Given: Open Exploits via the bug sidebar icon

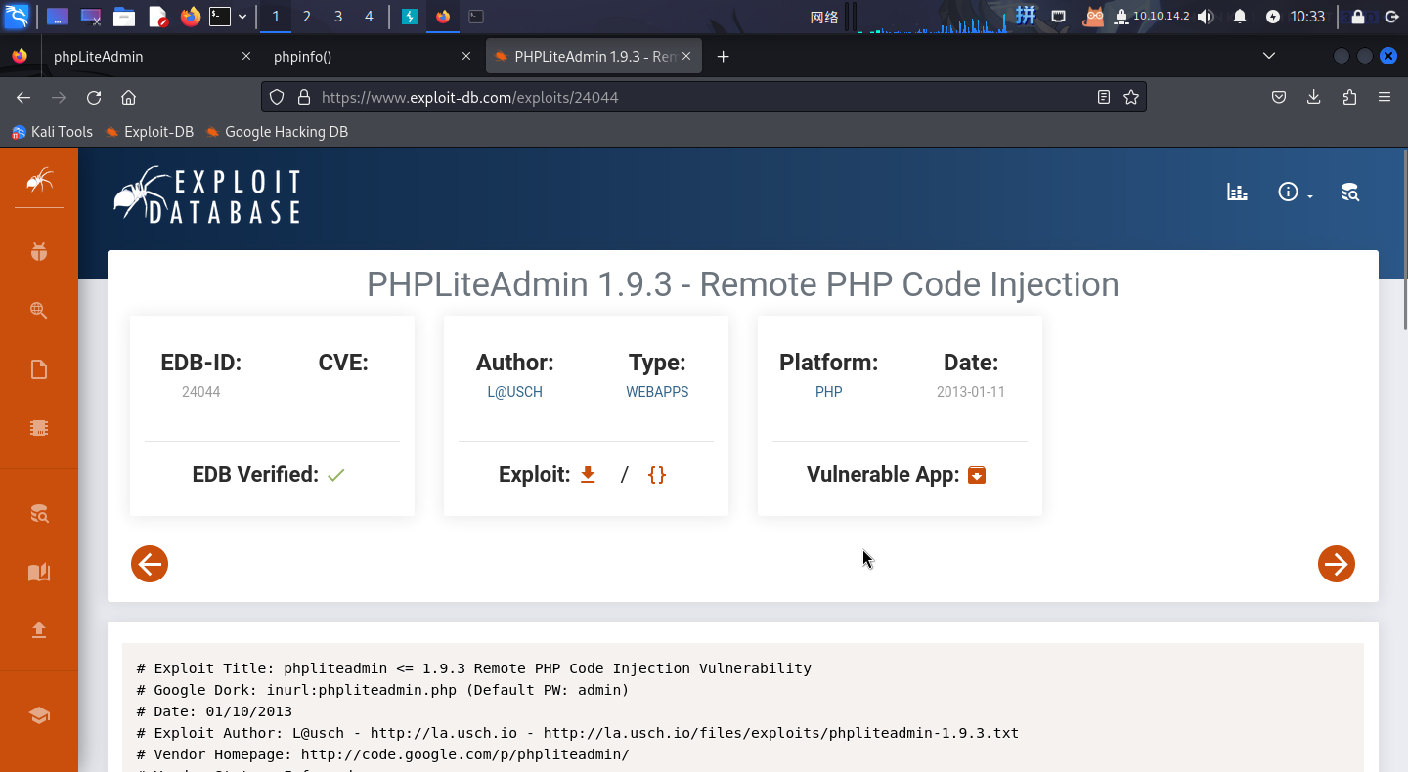Looking at the screenshot, I should pyautogui.click(x=39, y=252).
